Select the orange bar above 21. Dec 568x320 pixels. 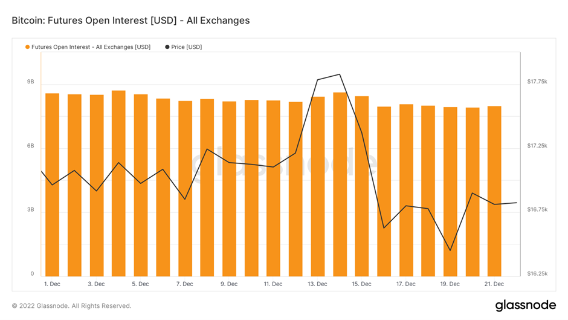tap(494, 191)
